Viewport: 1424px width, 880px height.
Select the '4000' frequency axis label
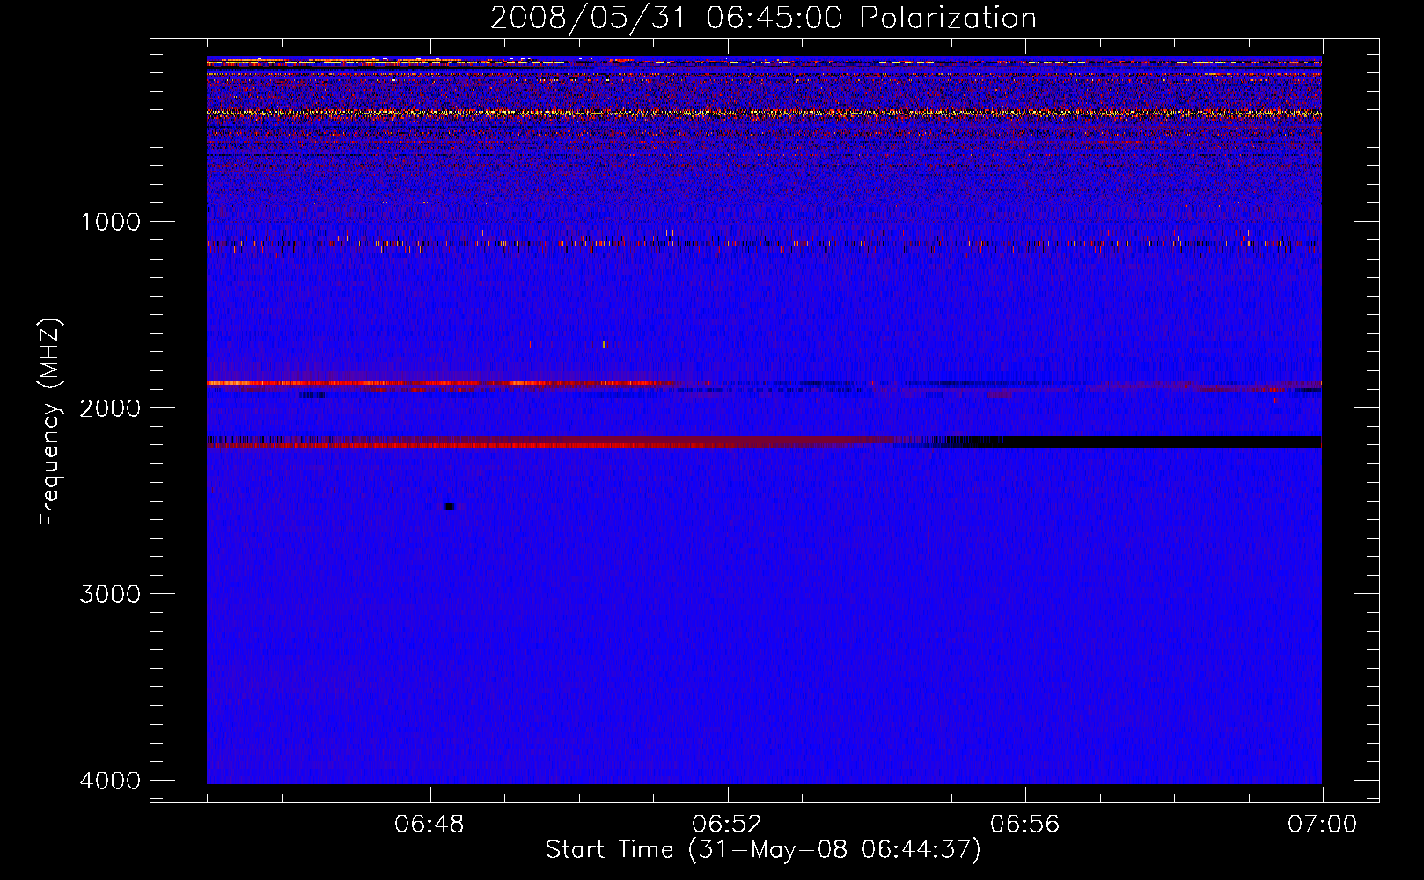point(110,781)
